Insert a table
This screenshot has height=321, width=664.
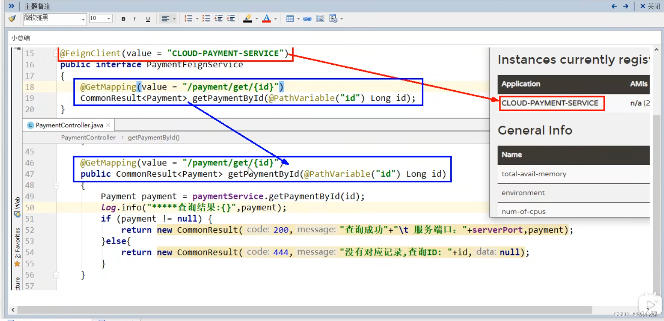point(290,19)
